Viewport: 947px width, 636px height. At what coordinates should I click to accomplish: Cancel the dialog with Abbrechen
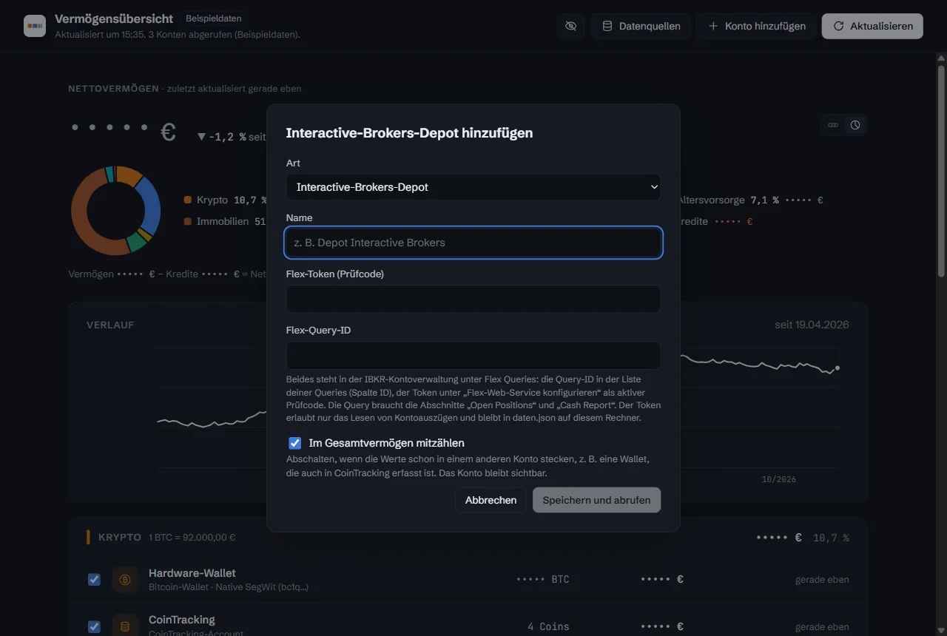pos(491,500)
